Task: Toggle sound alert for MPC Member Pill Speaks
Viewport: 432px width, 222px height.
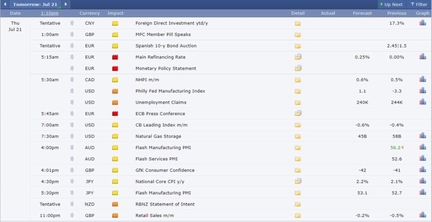Action: click(72, 34)
